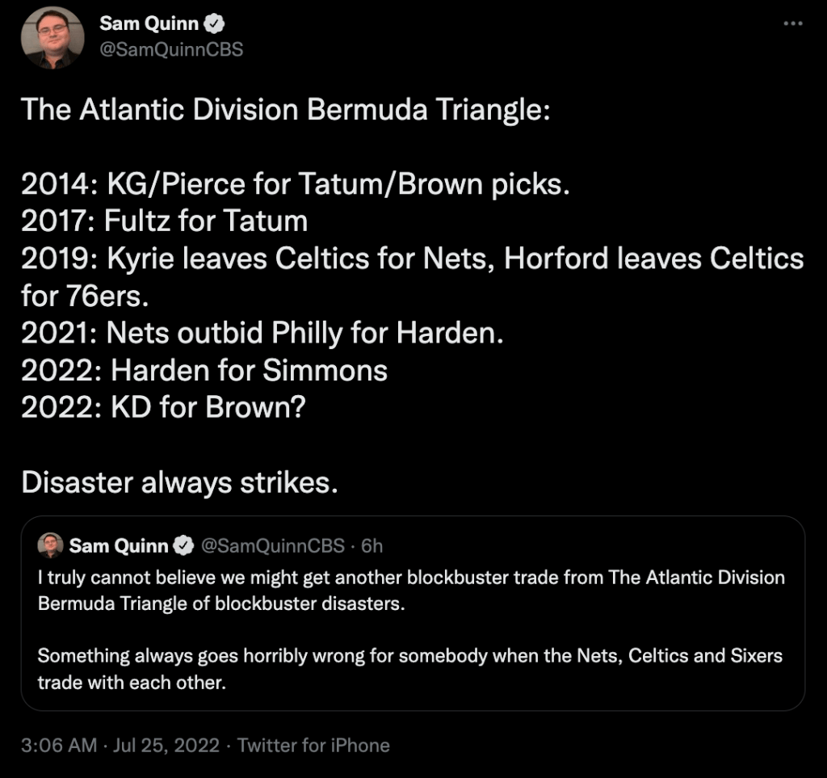Click the "The Atlantic Division Bermuda Triangle:" heading line
827x778 pixels.
(285, 109)
